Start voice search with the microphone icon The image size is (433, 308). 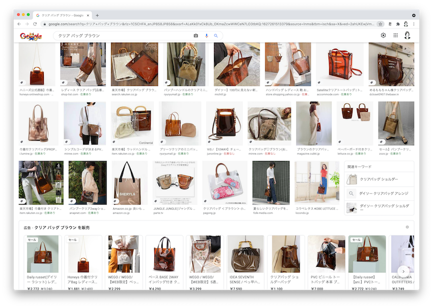click(206, 36)
